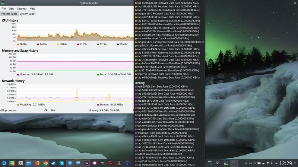Click the red splat app icon in taskbar
The image size is (298, 167).
point(111,163)
